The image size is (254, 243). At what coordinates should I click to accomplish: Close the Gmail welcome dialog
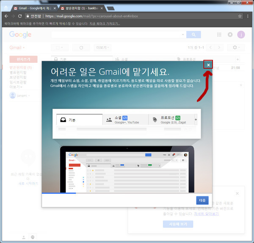208,65
